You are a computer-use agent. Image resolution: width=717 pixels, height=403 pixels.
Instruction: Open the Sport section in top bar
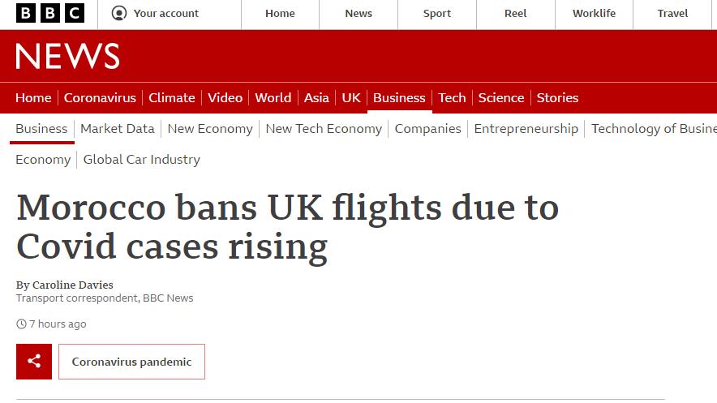(x=436, y=14)
